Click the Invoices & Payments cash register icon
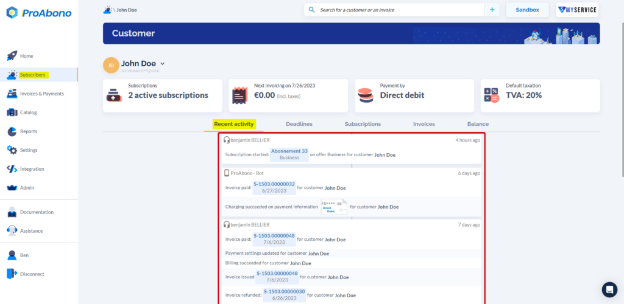This screenshot has height=304, width=624. pyautogui.click(x=12, y=94)
